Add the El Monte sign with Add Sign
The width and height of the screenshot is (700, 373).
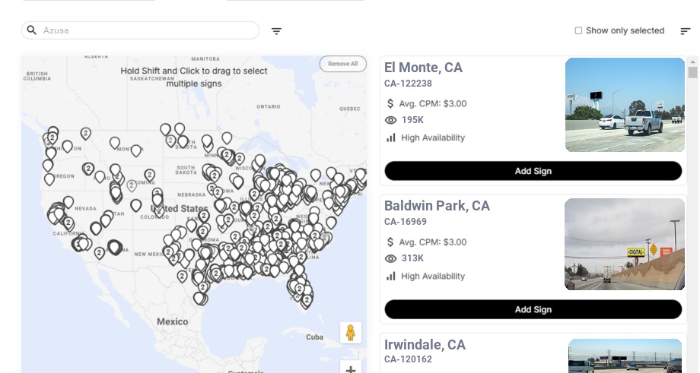click(533, 171)
